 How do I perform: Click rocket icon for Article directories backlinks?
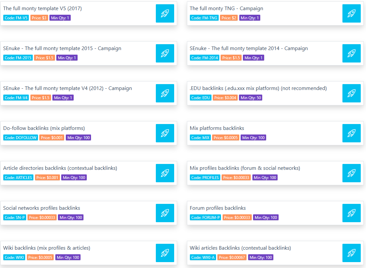pos(165,173)
